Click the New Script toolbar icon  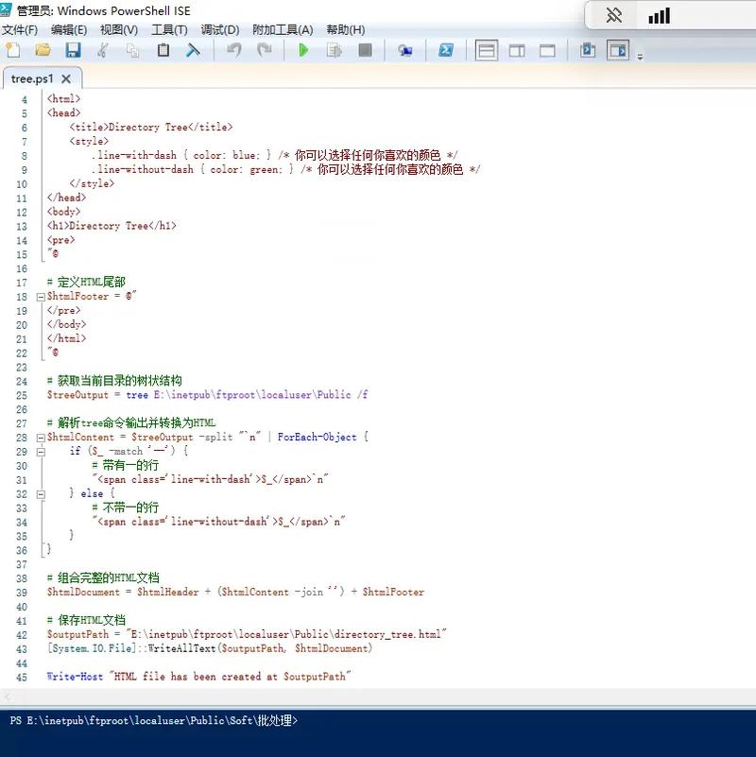[x=12, y=50]
